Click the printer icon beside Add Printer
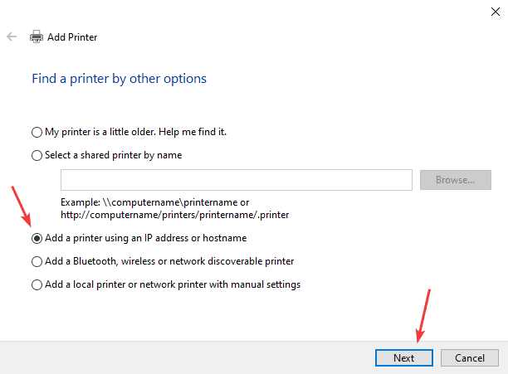 click(37, 37)
